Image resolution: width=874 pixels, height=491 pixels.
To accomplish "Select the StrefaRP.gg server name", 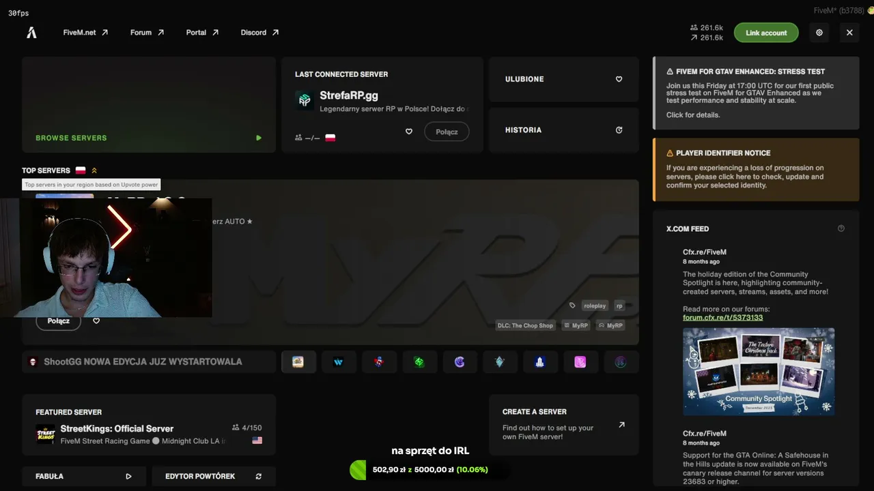I will click(349, 95).
